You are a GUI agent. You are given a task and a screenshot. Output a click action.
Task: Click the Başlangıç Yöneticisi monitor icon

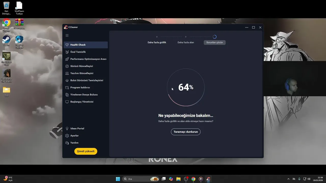point(67,102)
